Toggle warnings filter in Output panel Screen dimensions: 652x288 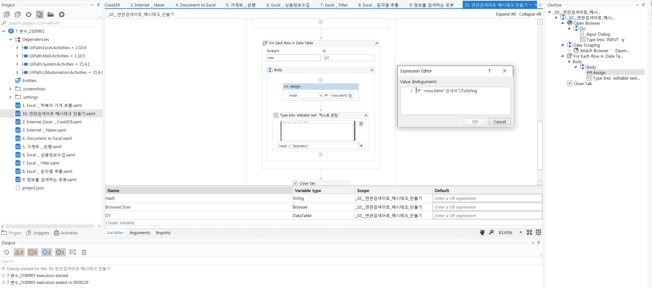[19, 252]
